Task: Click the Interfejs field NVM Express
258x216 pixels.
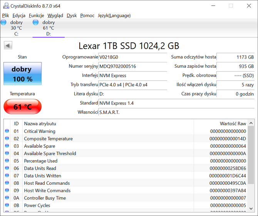Action: 132,75
